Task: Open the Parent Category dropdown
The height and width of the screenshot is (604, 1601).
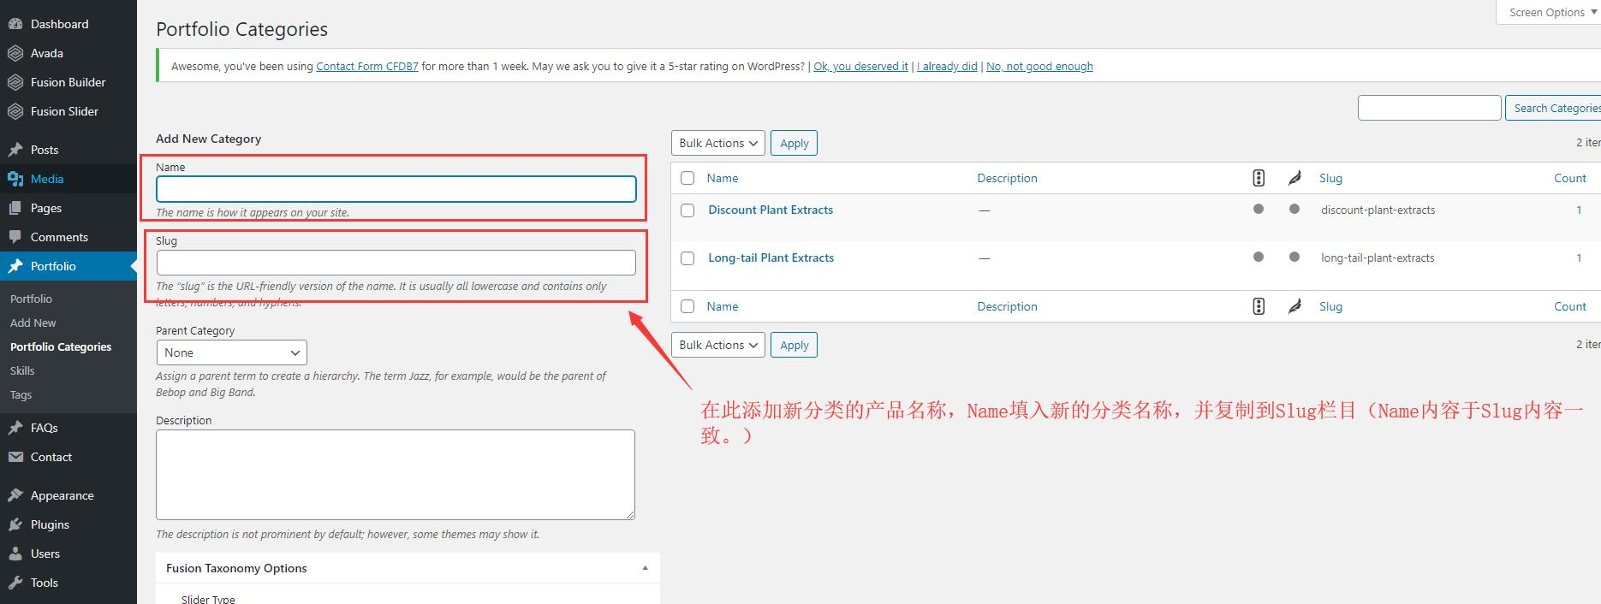Action: [x=231, y=352]
